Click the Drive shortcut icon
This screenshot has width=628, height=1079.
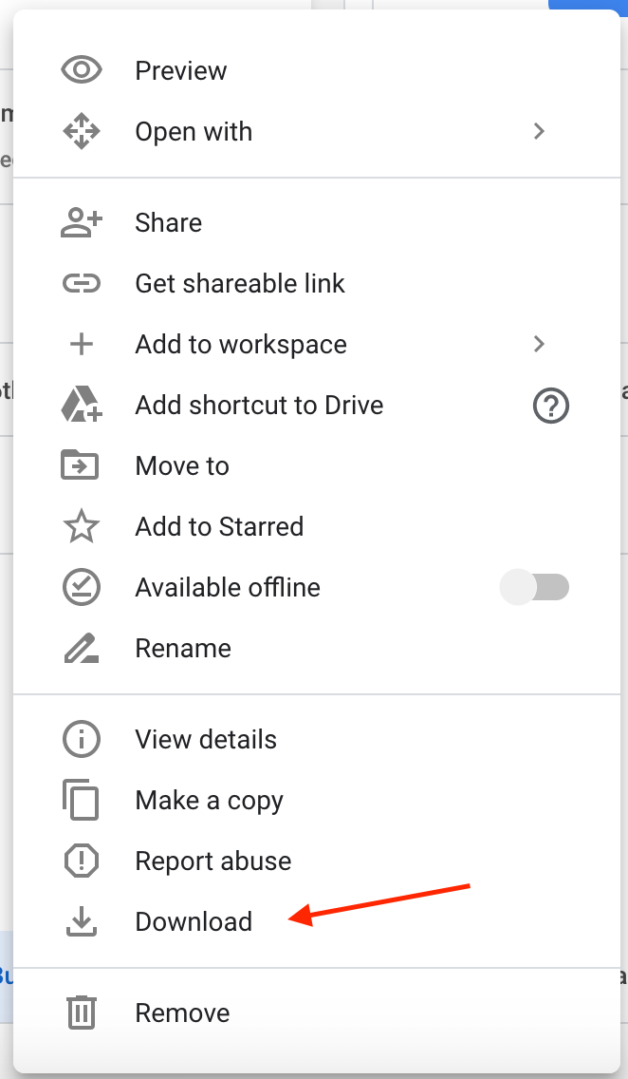pyautogui.click(x=81, y=405)
